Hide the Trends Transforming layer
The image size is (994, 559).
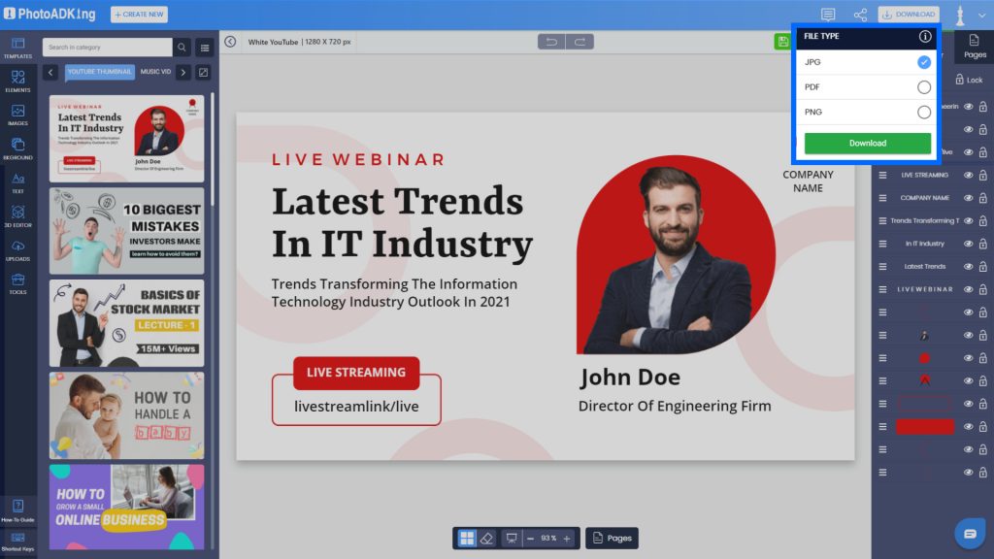click(x=968, y=220)
